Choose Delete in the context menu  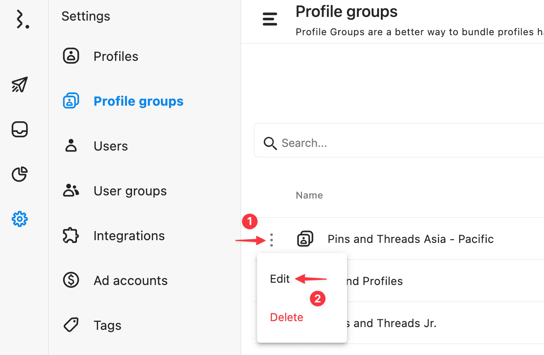click(286, 317)
